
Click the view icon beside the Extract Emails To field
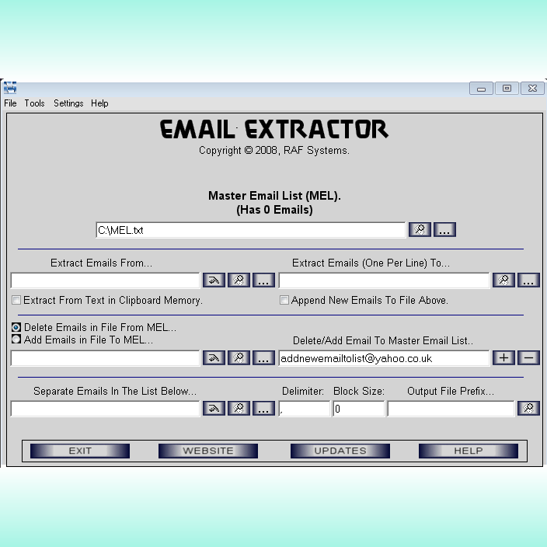503,280
